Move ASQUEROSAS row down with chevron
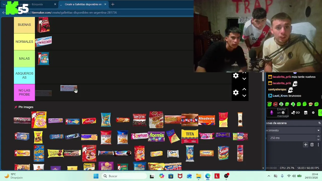 244,79
